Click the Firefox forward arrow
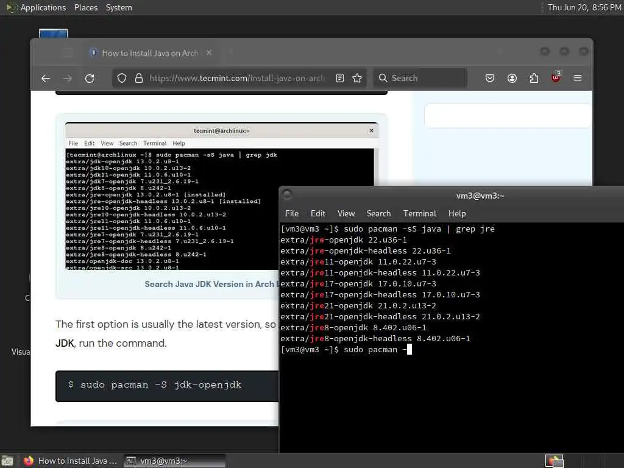 pyautogui.click(x=68, y=79)
